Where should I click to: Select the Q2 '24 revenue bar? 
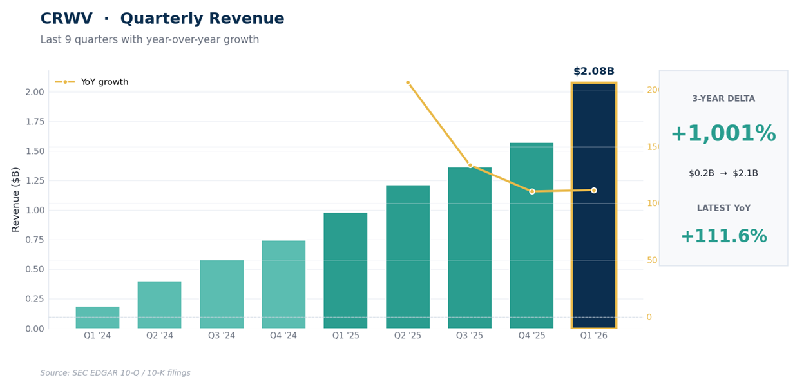pos(159,305)
